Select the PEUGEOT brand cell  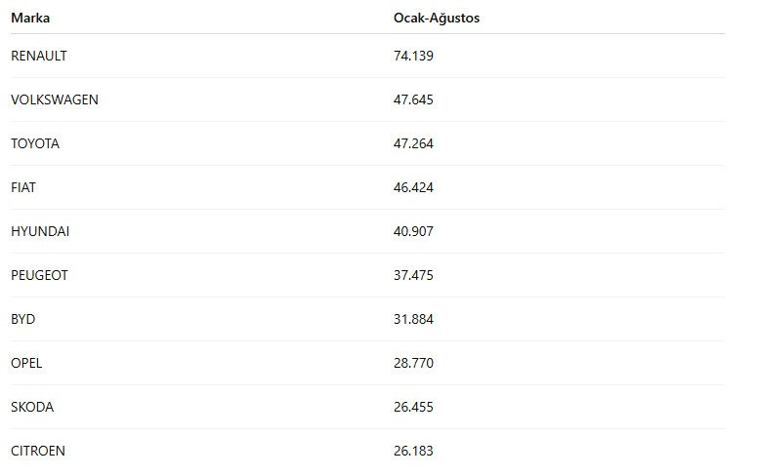(x=39, y=275)
